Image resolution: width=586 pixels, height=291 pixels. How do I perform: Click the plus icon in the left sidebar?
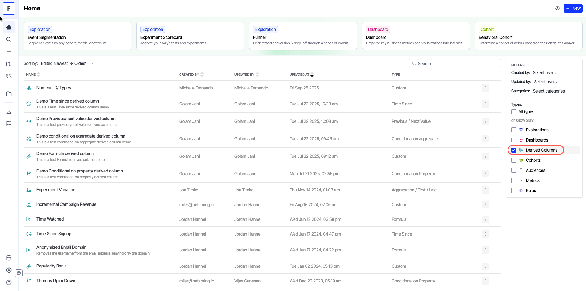pos(9,52)
